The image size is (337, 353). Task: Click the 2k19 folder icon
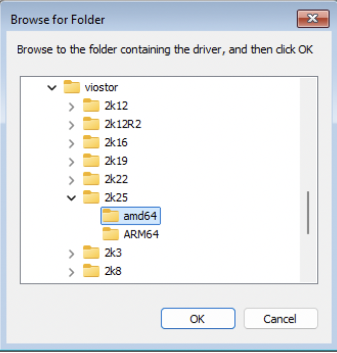91,161
